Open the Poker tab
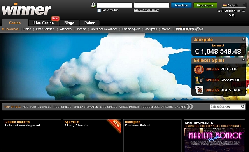Image resolution: width=249 pixels, height=152 pixels. point(89,23)
